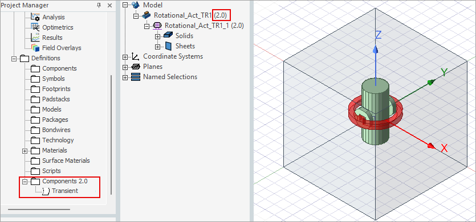Viewport: 476px width, 222px height.
Task: Expand the Named Selections node
Action: click(x=125, y=77)
